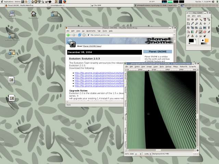219x164 pixels.
Task: Open the first ftp.gnome.org sources link
Action: point(99,73)
